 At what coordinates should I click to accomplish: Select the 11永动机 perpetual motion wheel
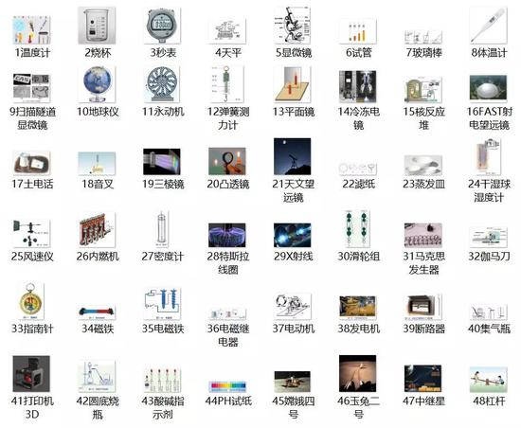pyautogui.click(x=162, y=84)
